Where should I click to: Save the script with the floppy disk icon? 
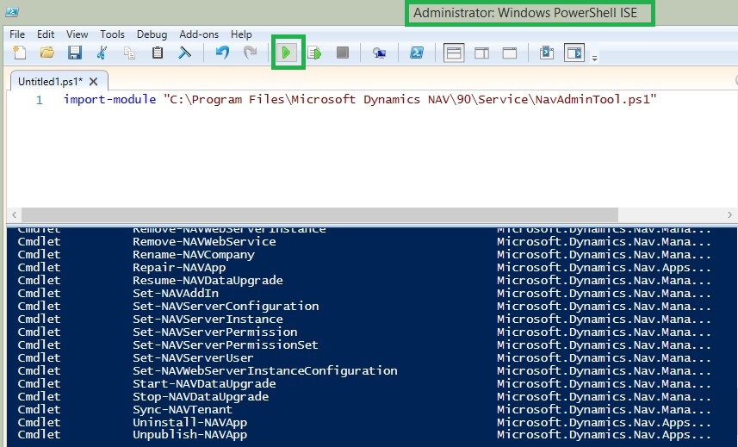(75, 53)
